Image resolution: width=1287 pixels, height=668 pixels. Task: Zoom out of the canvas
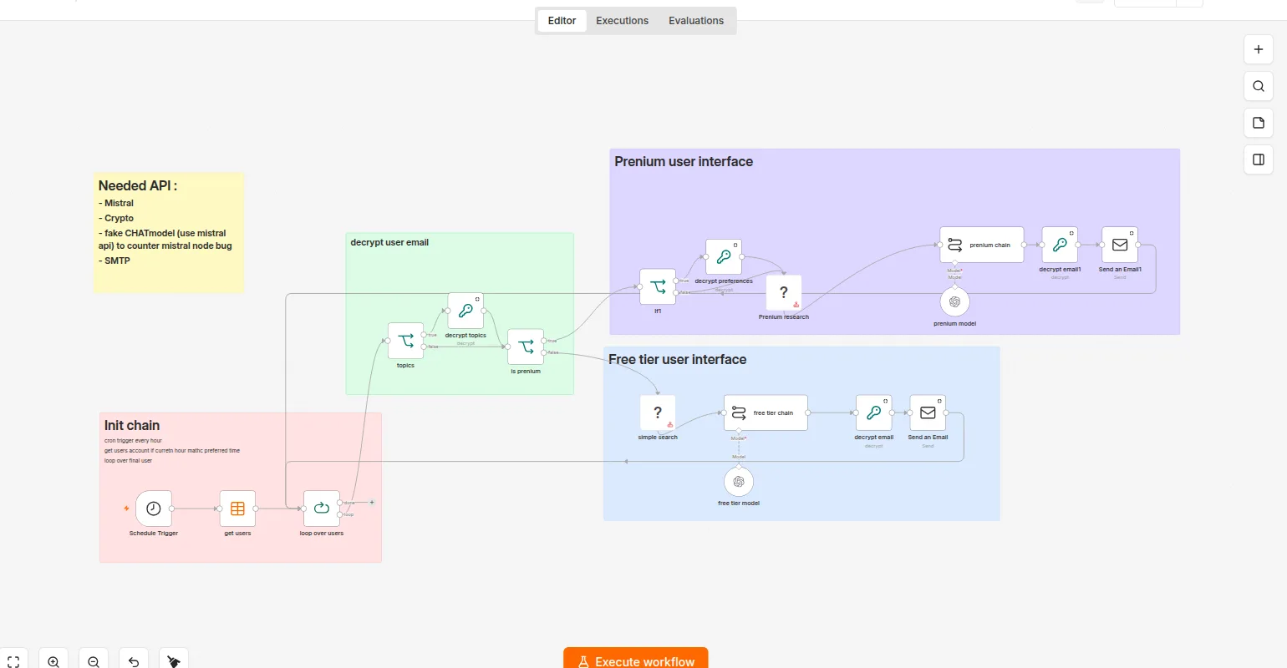pos(94,661)
